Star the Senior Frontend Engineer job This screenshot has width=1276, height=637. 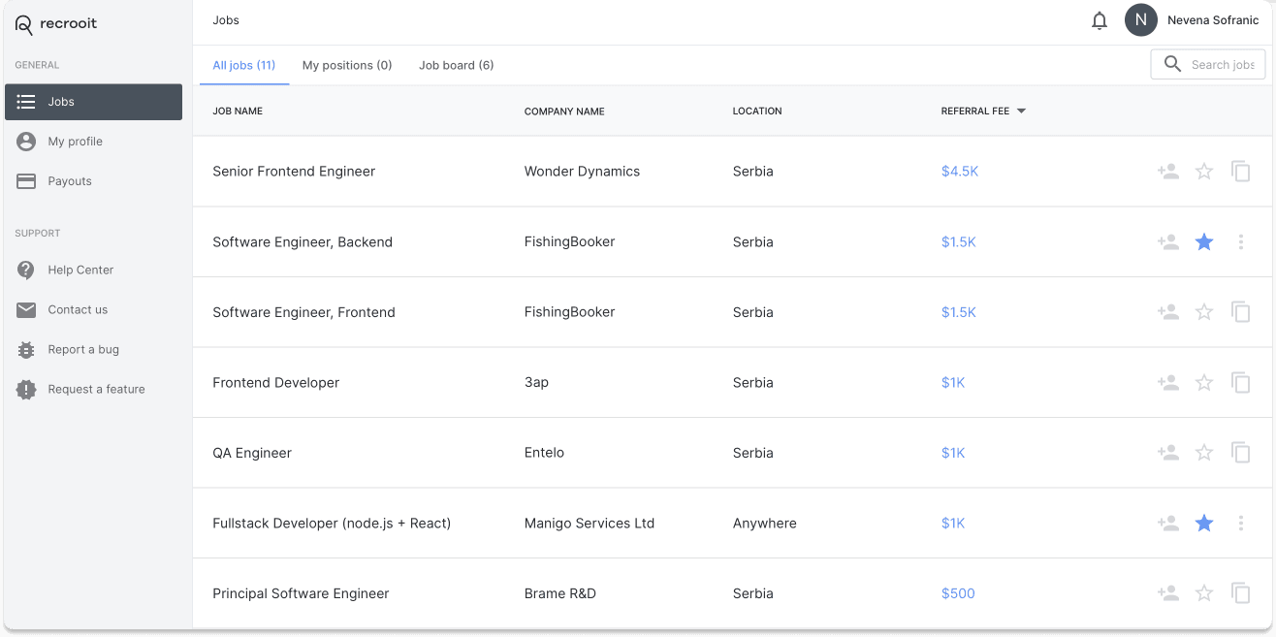tap(1203, 172)
